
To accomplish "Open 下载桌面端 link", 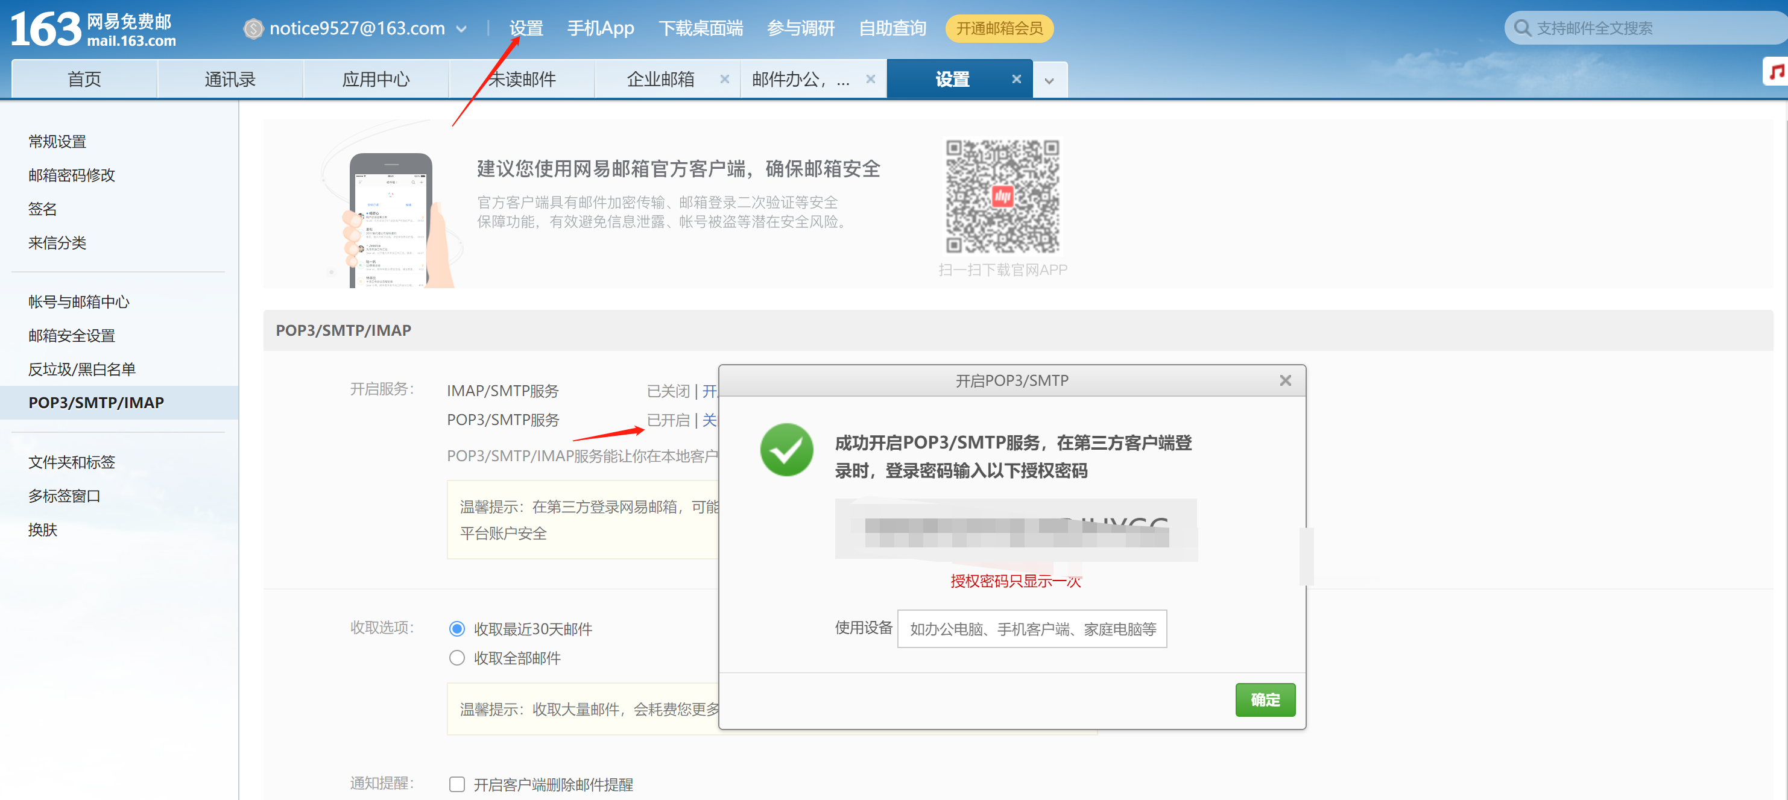I will point(700,28).
